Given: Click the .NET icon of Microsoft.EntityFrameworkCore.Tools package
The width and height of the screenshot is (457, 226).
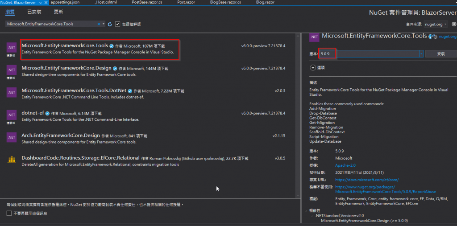Looking at the screenshot, I should point(11,47).
